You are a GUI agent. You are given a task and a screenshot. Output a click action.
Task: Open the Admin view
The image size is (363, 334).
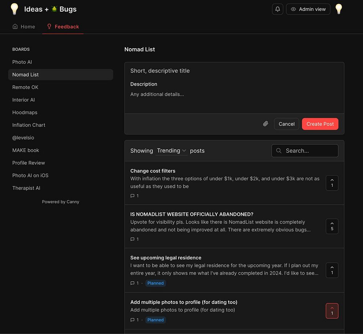[308, 9]
